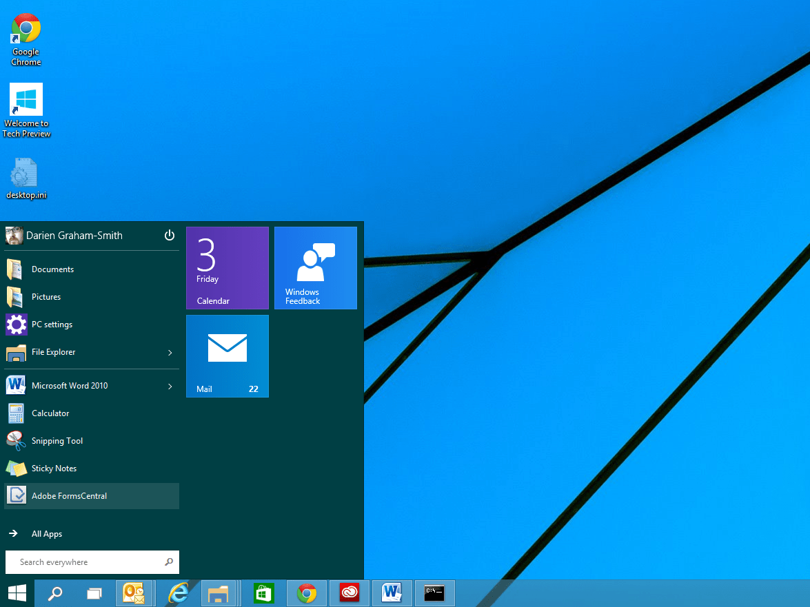
Task: Open the Windows Feedback tile
Action: (x=316, y=268)
